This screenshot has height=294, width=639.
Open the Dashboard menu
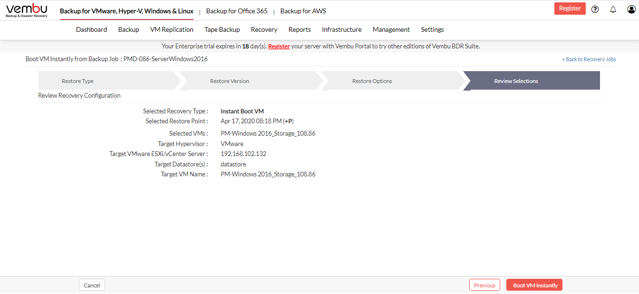pyautogui.click(x=91, y=29)
